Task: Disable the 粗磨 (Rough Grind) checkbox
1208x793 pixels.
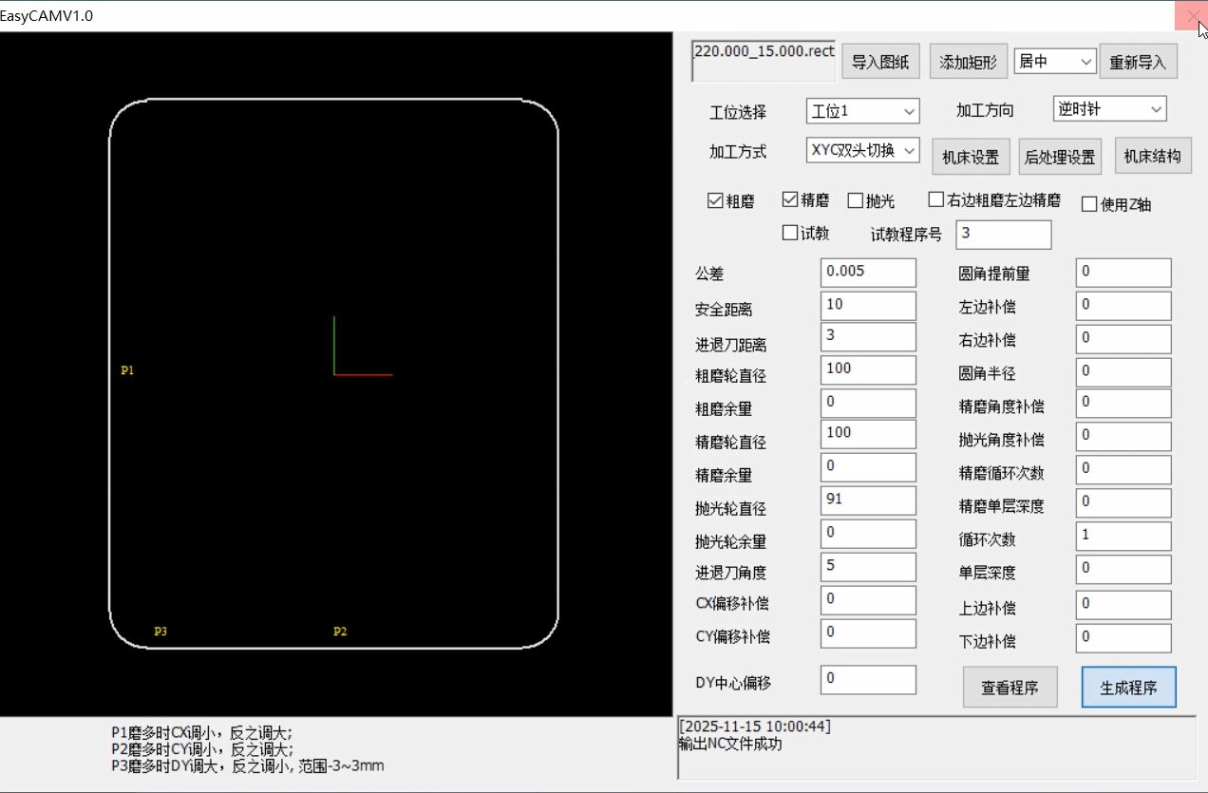Action: (715, 199)
